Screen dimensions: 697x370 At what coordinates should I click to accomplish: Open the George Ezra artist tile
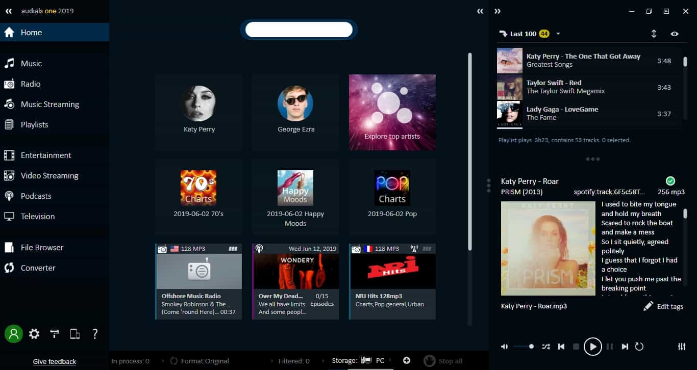[x=295, y=112]
